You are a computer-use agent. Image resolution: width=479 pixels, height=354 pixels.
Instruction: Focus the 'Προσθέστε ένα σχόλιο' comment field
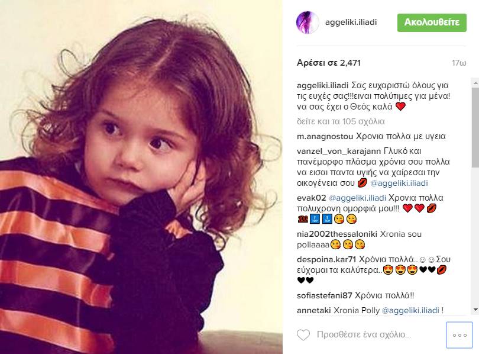(x=364, y=334)
